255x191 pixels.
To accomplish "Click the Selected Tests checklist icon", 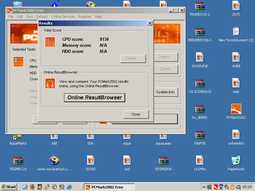I will tap(18, 62).
